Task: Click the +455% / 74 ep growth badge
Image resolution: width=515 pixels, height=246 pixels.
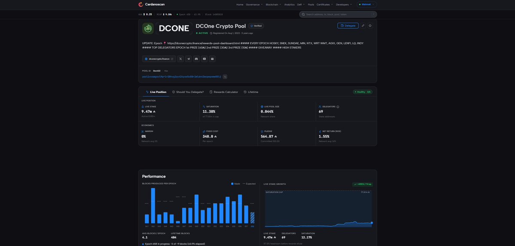Action: pyautogui.click(x=362, y=185)
